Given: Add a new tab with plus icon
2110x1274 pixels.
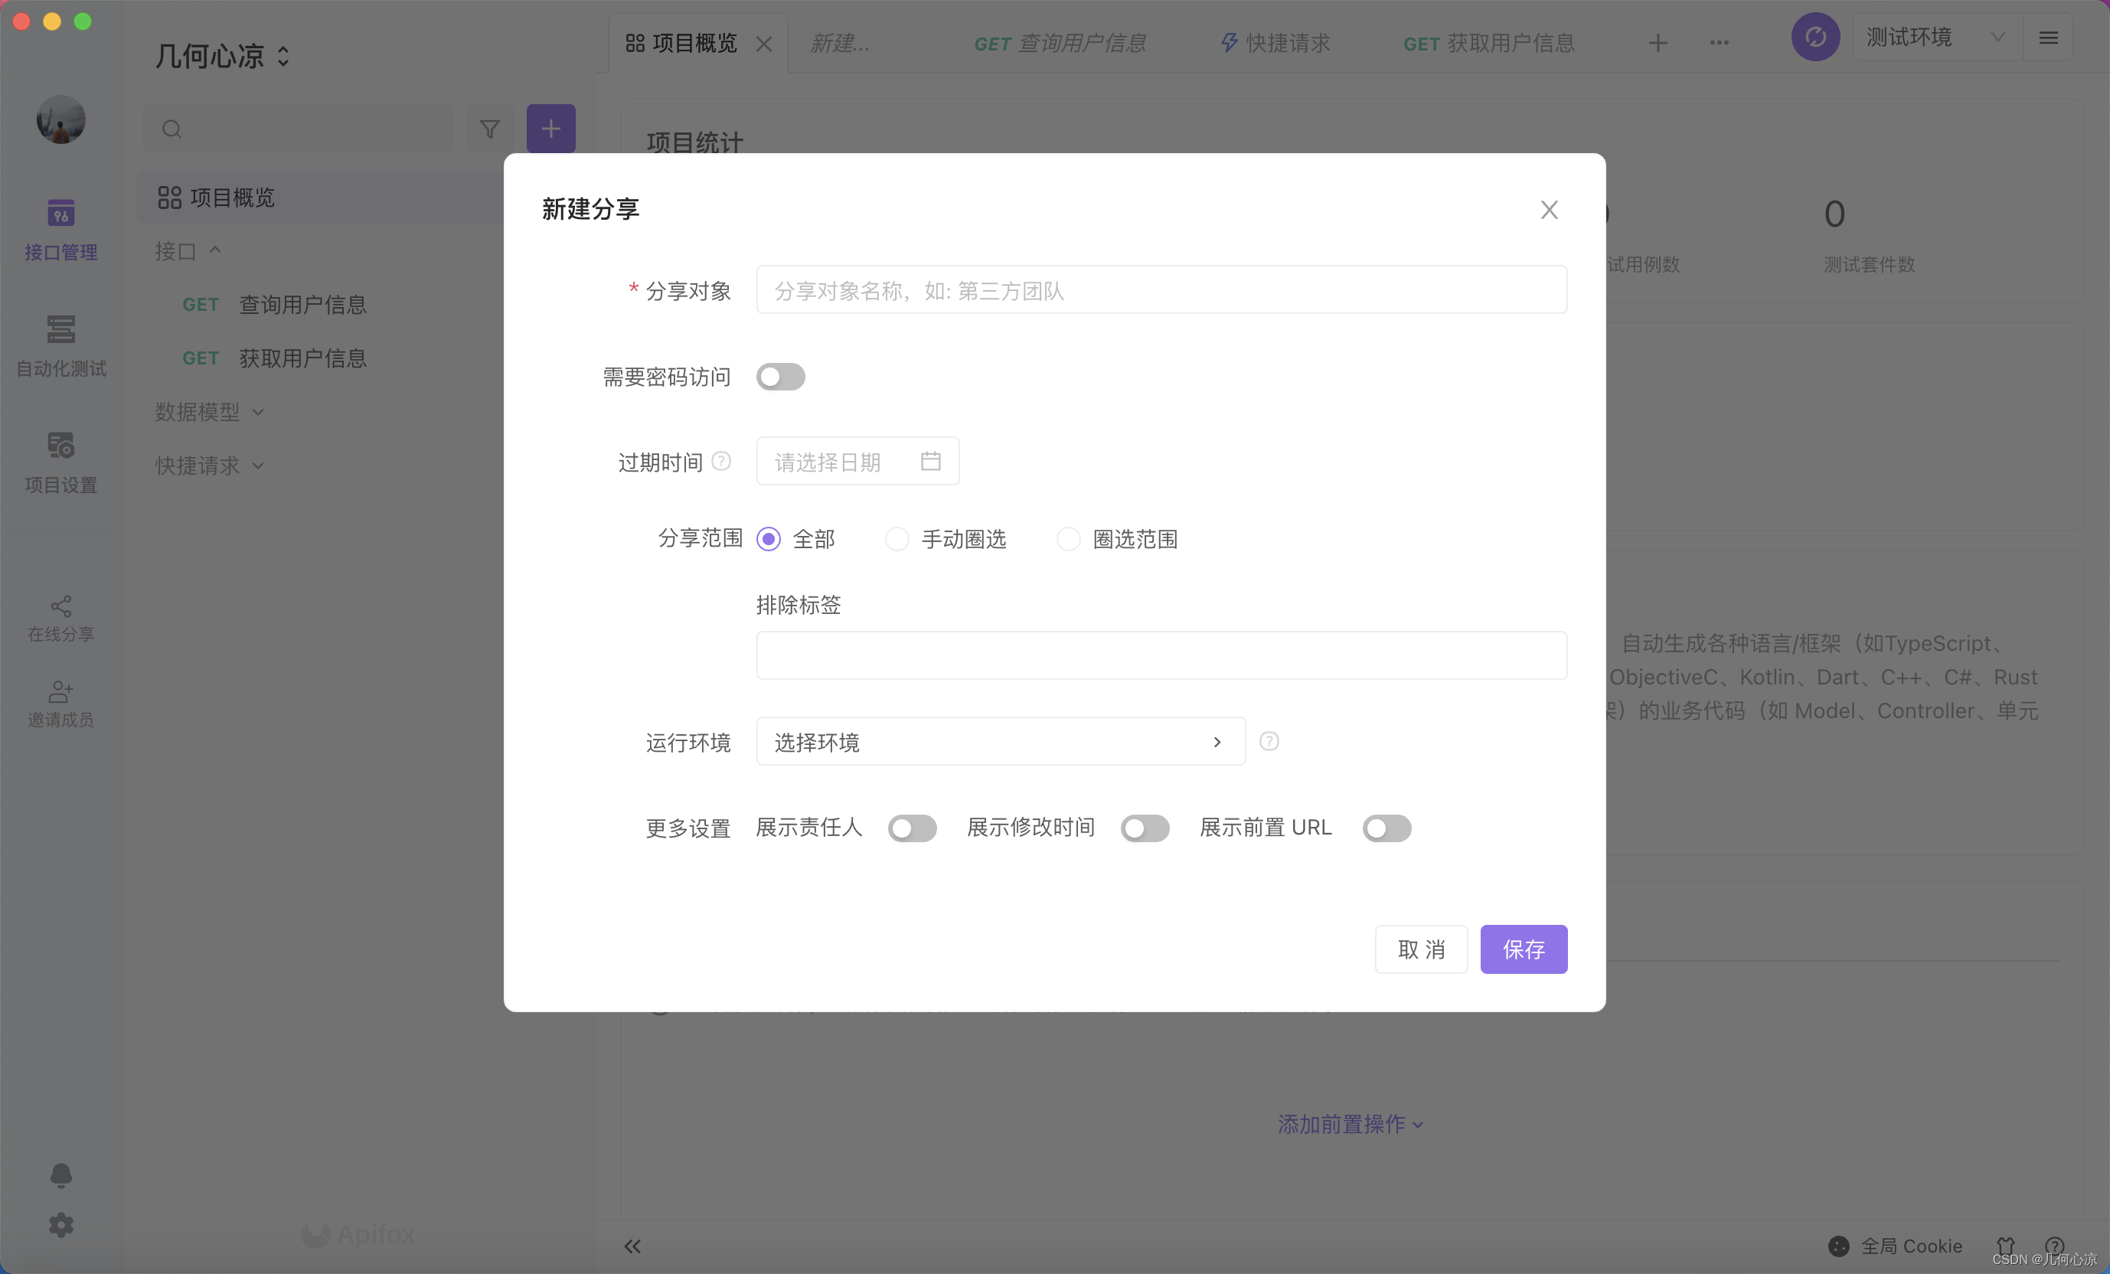Looking at the screenshot, I should tap(1658, 43).
